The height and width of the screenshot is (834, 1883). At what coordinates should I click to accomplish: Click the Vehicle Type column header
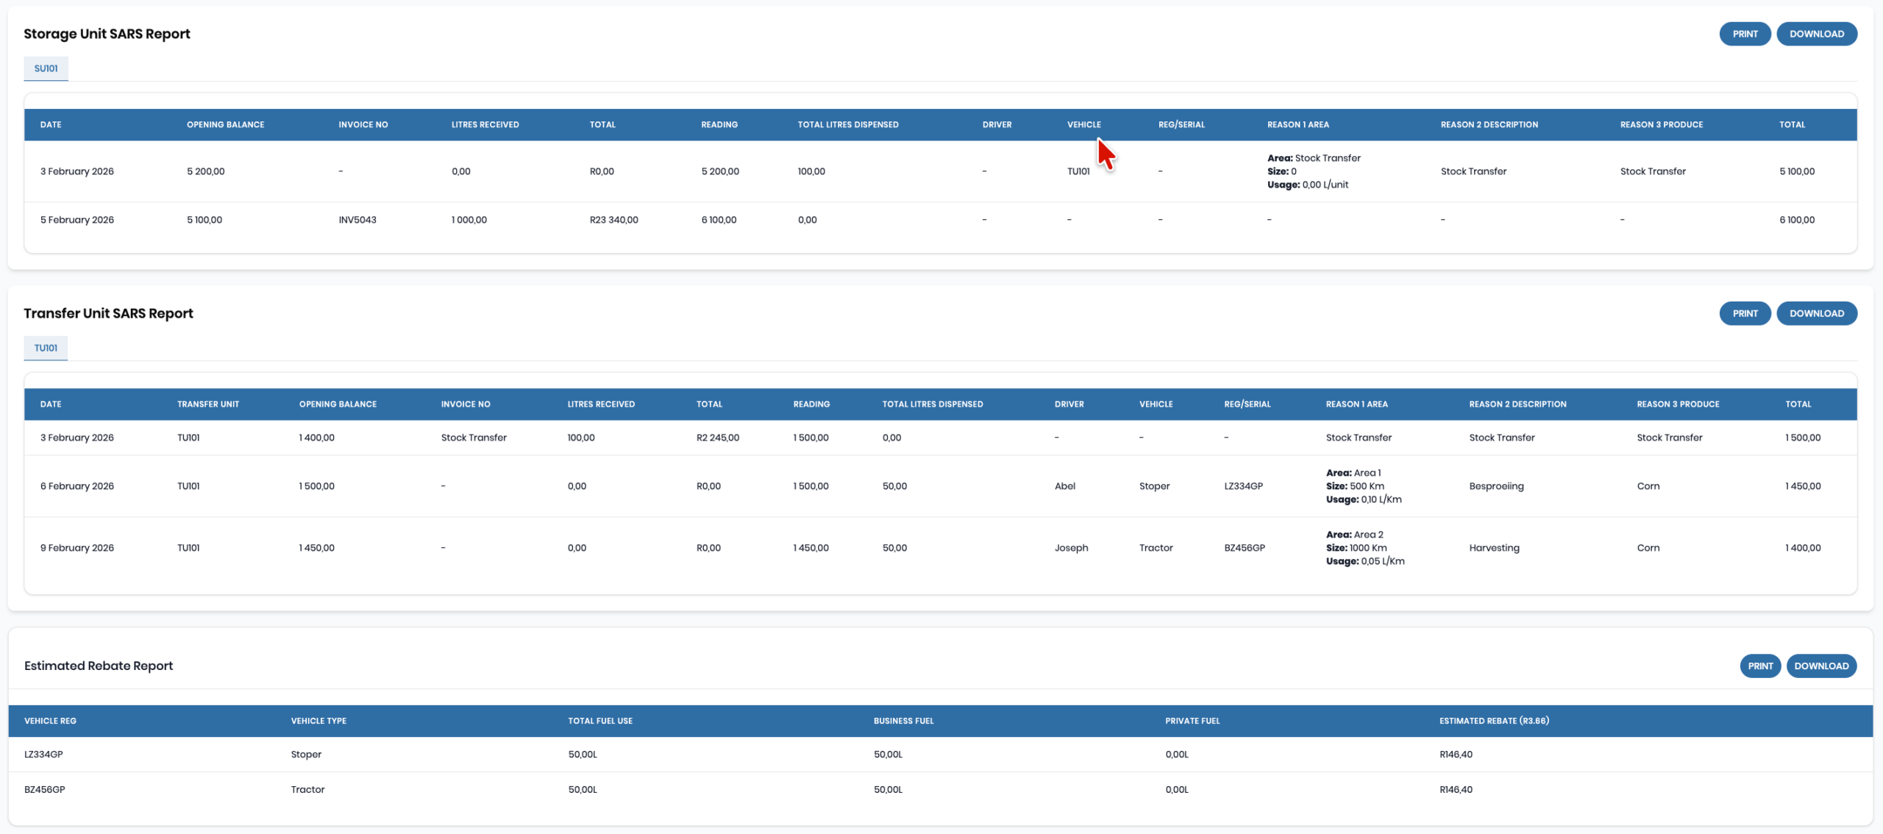pyautogui.click(x=318, y=721)
